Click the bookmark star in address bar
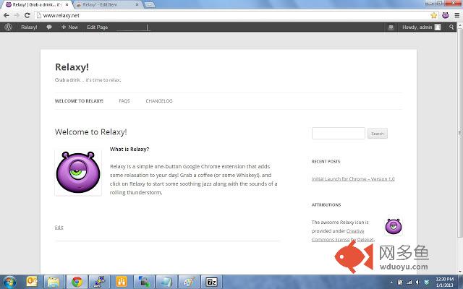 (x=433, y=15)
